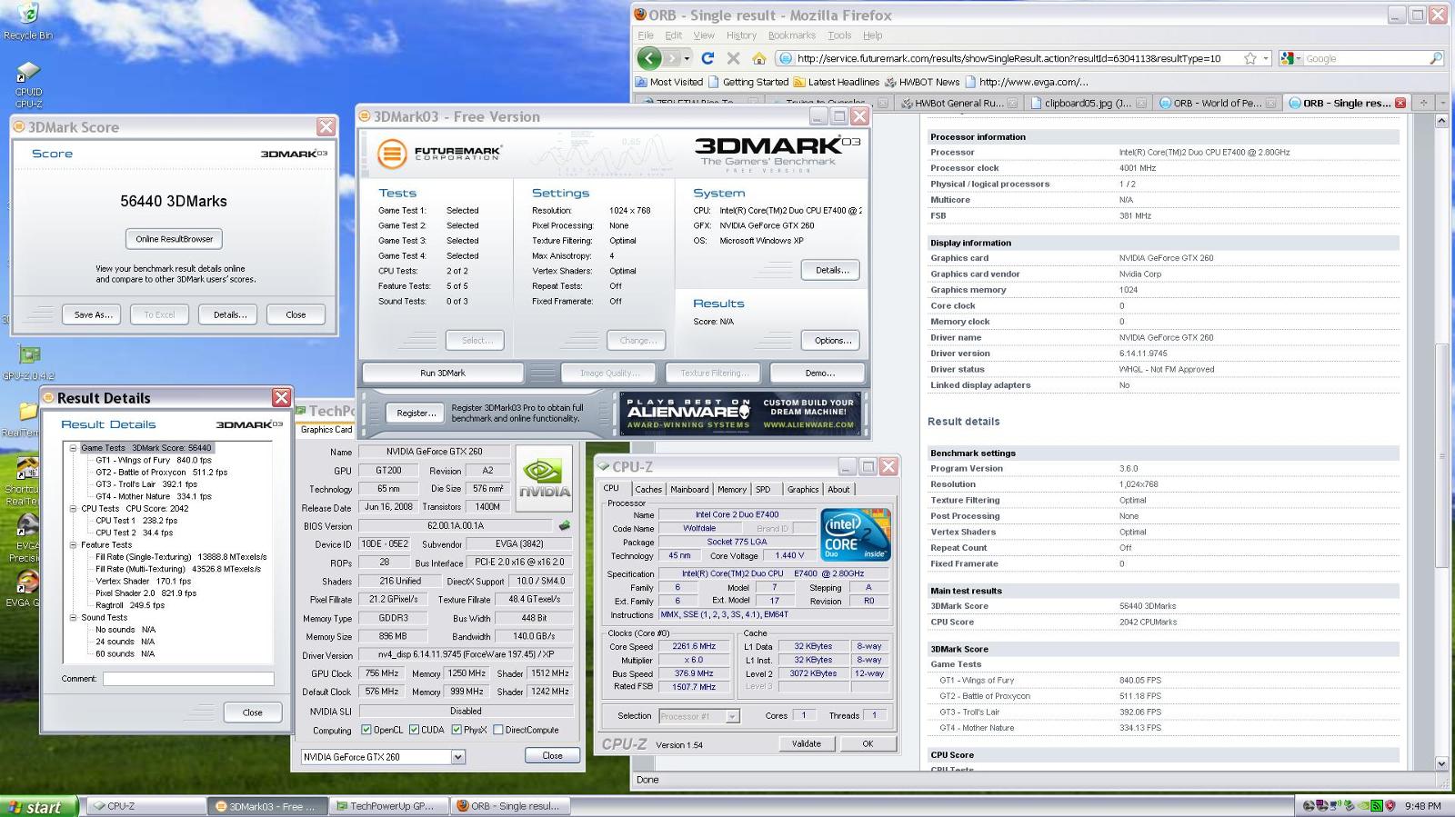Open the Latest Headlines feed bookmark

tap(837, 82)
